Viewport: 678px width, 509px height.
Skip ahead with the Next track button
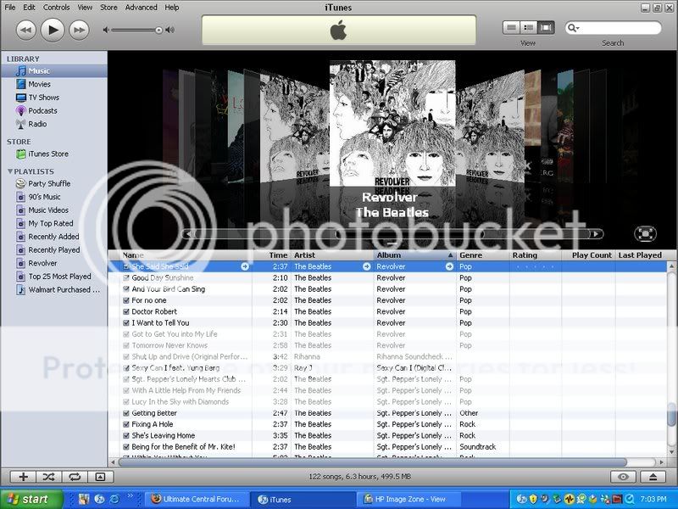click(79, 30)
